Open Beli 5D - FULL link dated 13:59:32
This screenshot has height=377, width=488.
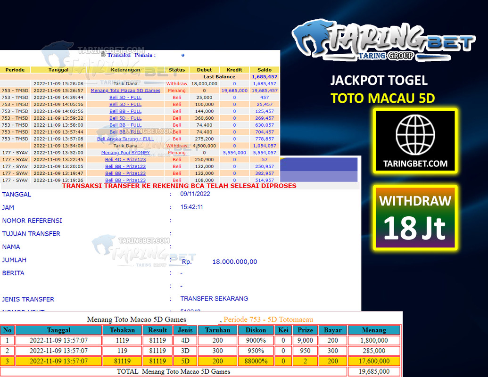[125, 118]
